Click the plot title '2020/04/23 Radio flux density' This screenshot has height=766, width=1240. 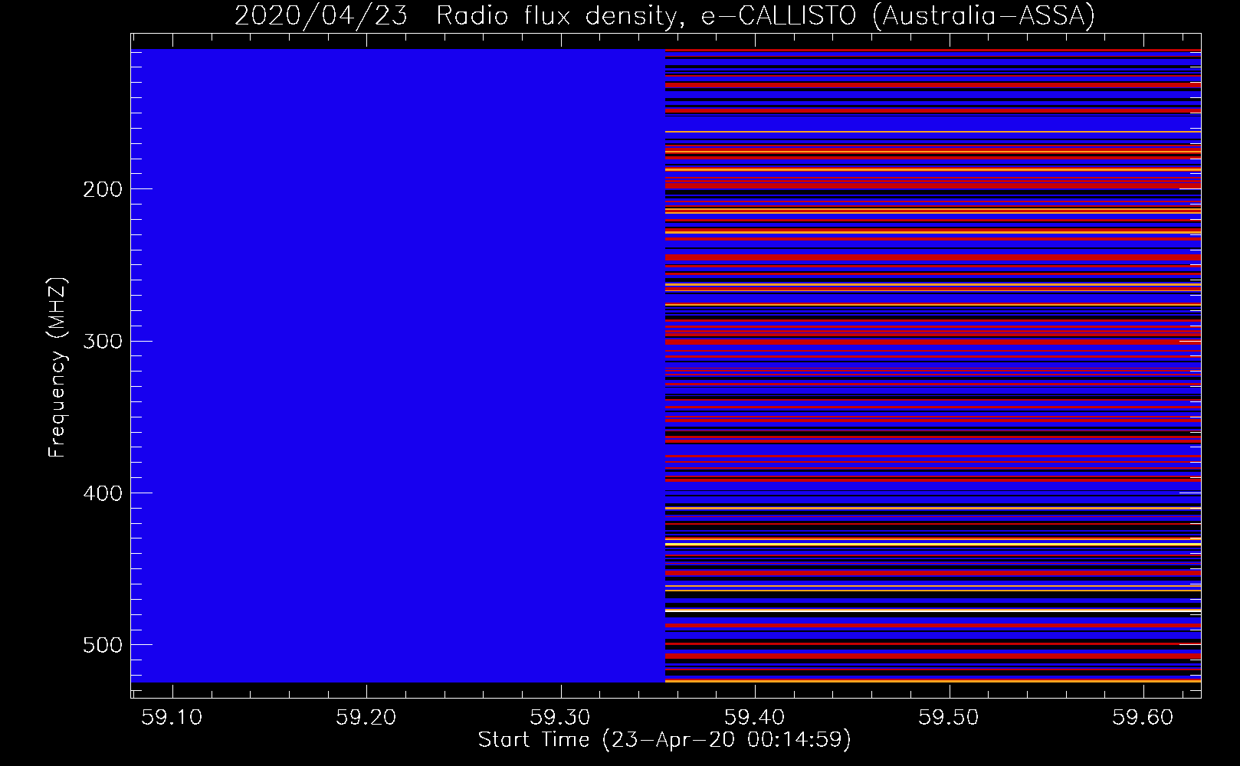click(664, 15)
